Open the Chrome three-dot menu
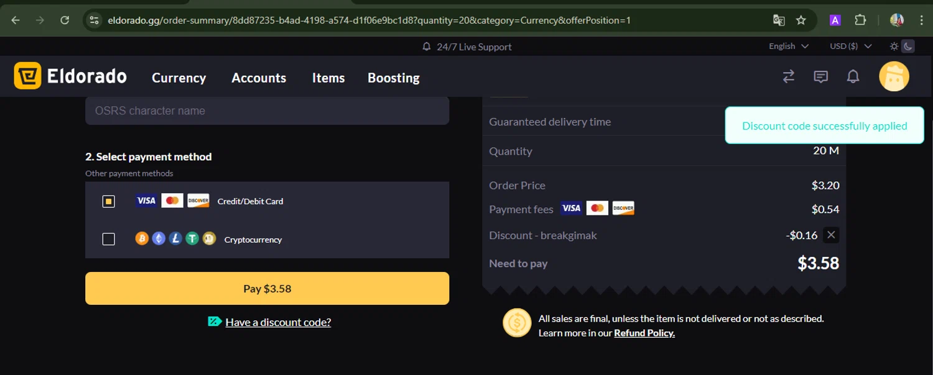 point(922,20)
